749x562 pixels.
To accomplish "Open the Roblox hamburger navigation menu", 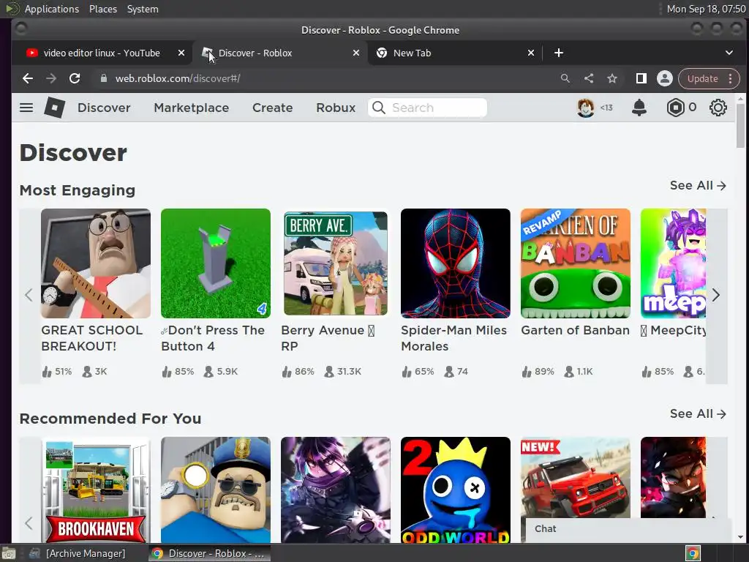I will 26,108.
